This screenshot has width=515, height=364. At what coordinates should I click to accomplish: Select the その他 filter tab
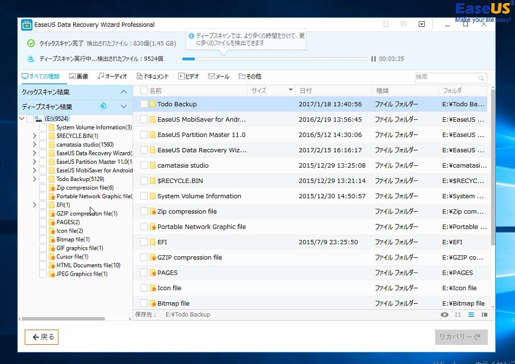250,76
